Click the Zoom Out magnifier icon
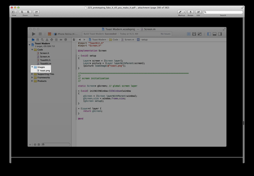 [22, 12]
